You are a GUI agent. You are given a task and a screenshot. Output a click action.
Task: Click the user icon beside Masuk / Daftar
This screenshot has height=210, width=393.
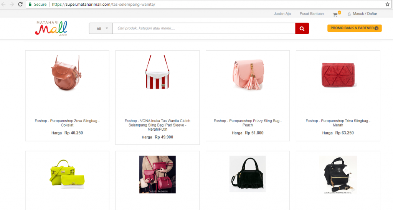pos(349,14)
